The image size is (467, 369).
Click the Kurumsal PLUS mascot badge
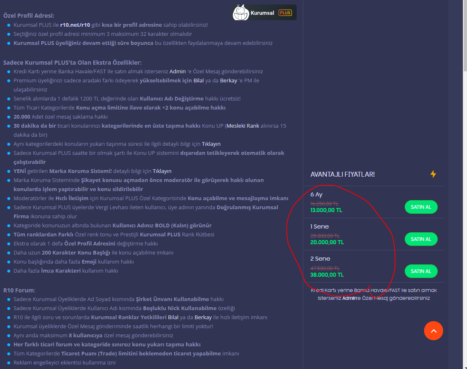pyautogui.click(x=264, y=12)
